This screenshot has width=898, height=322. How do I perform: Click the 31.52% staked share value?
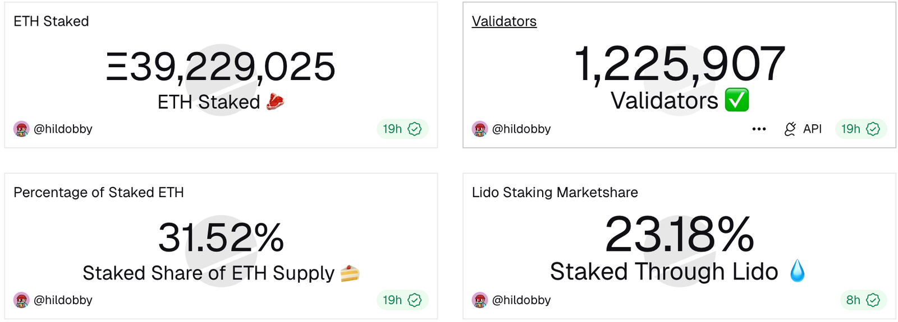[221, 237]
